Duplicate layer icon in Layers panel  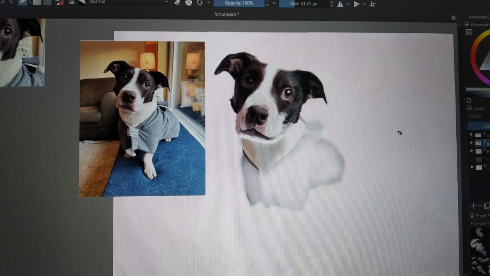point(487,206)
